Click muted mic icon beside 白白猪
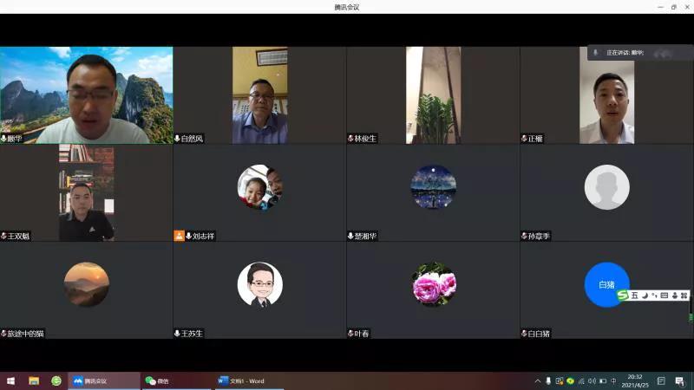 click(x=524, y=334)
